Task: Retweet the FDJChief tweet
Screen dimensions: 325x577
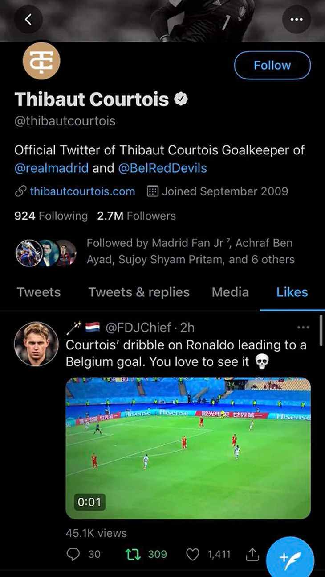Action: point(132,554)
